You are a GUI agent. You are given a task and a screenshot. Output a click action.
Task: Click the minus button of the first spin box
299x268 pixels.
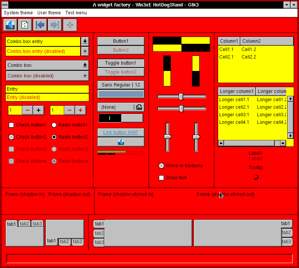tap(28, 110)
